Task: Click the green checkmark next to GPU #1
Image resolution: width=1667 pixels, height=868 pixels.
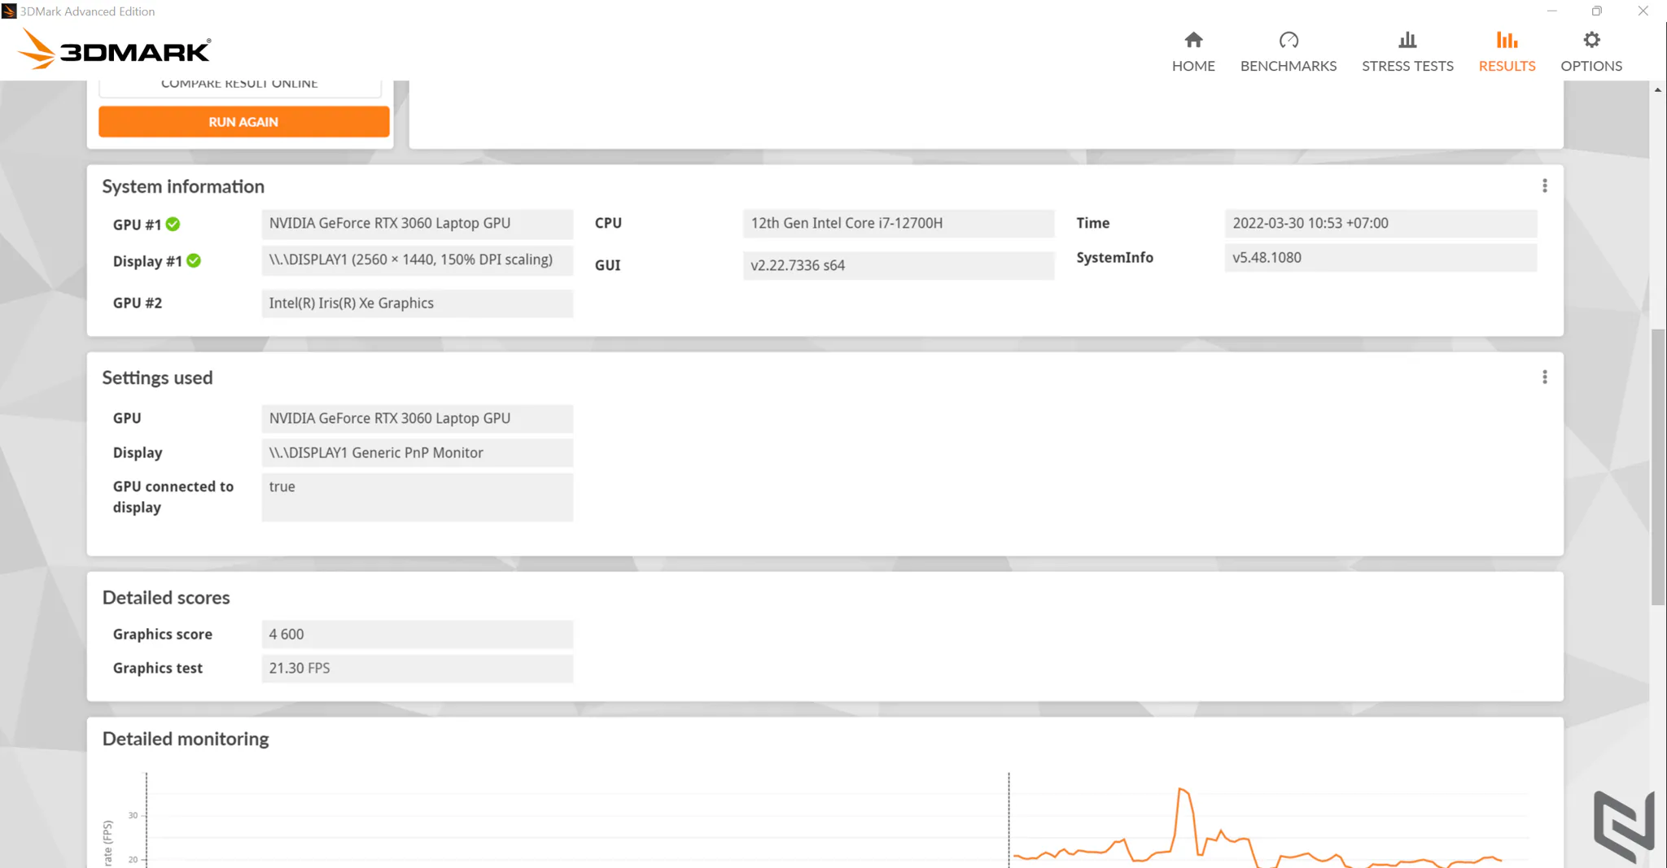Action: point(173,224)
